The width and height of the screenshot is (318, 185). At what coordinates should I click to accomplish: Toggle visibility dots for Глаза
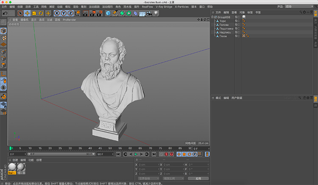(239, 36)
